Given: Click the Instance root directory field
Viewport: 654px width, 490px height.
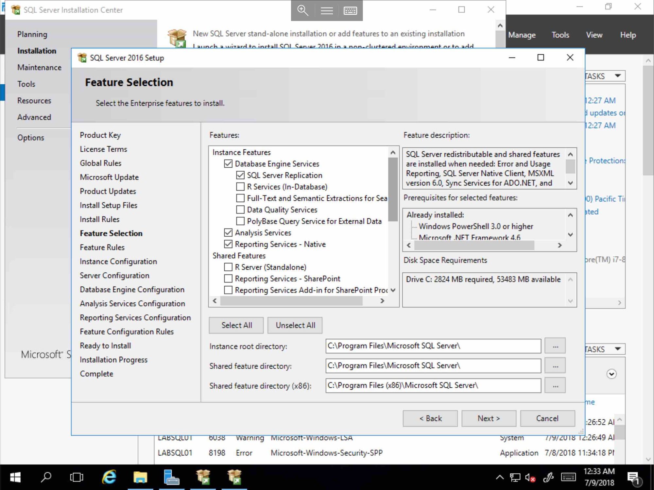Looking at the screenshot, I should coord(433,346).
